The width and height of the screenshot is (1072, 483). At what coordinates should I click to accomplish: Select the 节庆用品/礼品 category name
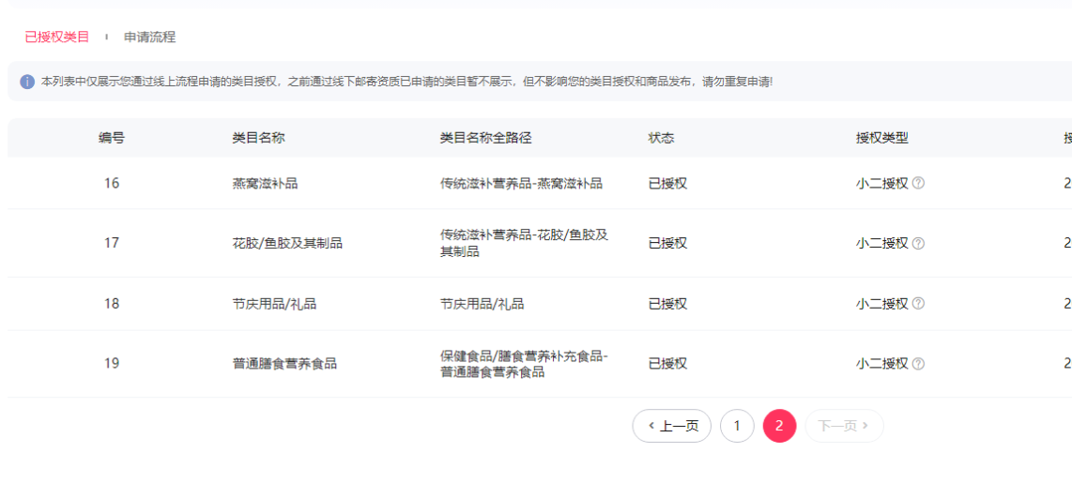(x=274, y=304)
